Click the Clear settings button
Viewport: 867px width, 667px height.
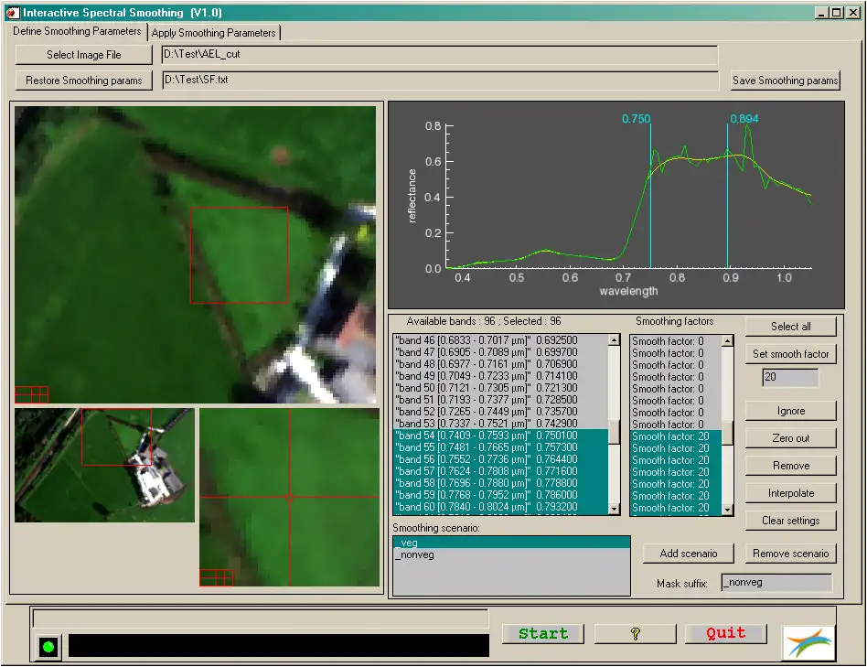pyautogui.click(x=791, y=521)
